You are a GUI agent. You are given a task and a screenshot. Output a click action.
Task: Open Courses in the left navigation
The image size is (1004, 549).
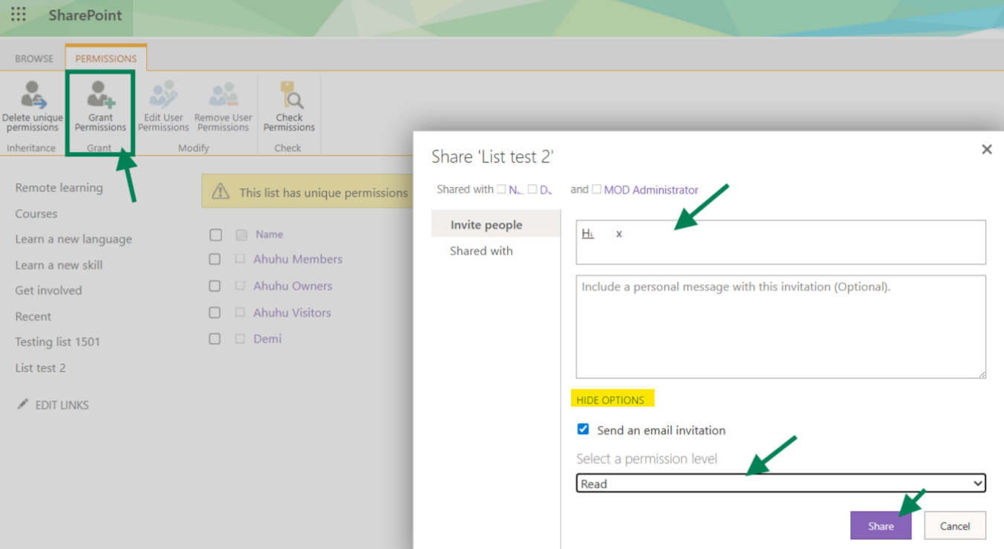tap(36, 214)
